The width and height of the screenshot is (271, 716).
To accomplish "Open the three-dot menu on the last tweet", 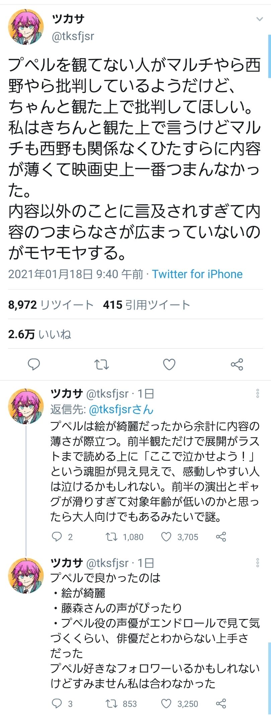I will (x=258, y=563).
